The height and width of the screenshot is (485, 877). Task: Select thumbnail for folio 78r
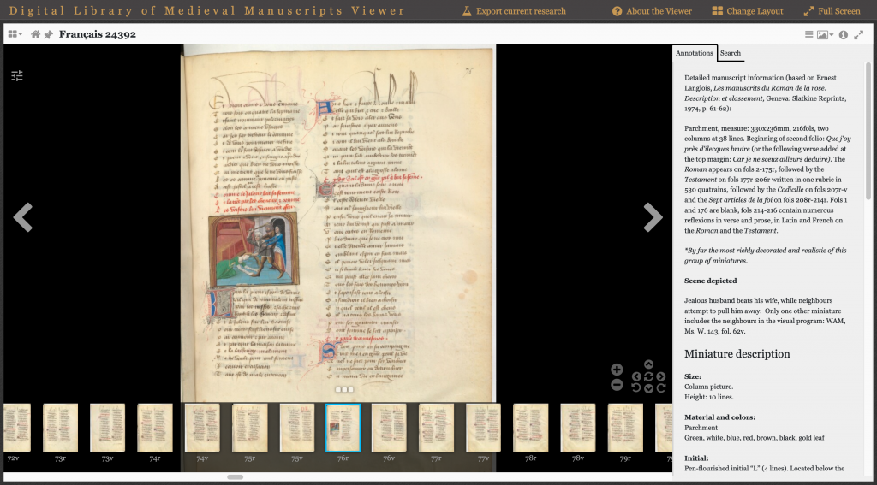click(531, 428)
